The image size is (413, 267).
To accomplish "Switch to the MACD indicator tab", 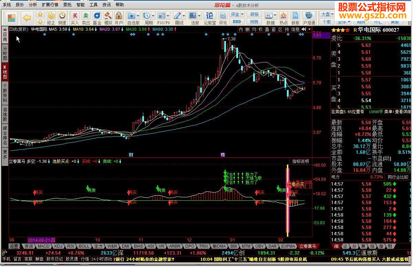I will pos(43,246).
